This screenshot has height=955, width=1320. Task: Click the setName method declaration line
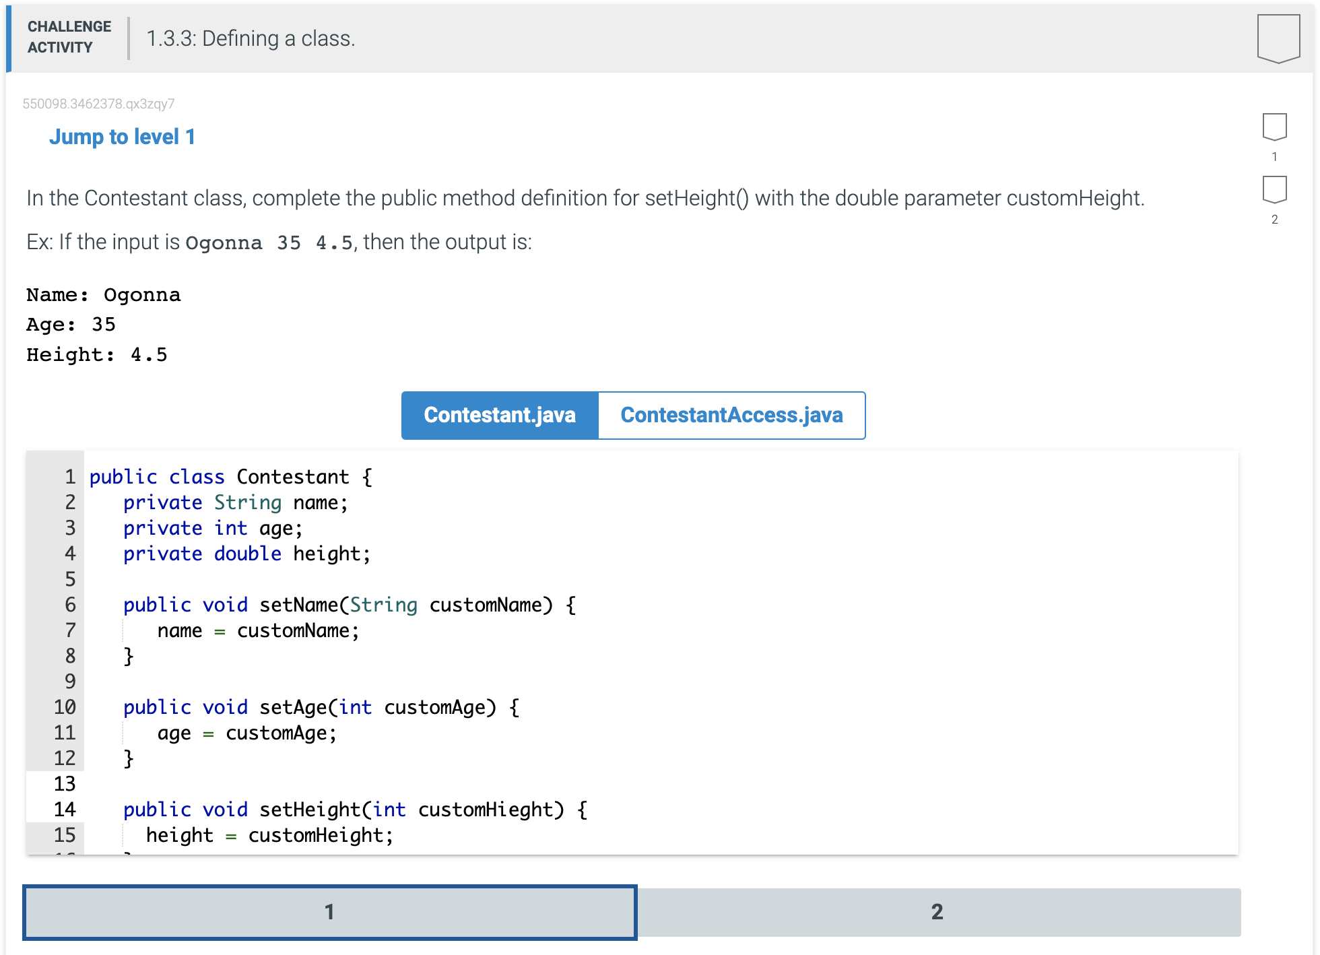[349, 605]
